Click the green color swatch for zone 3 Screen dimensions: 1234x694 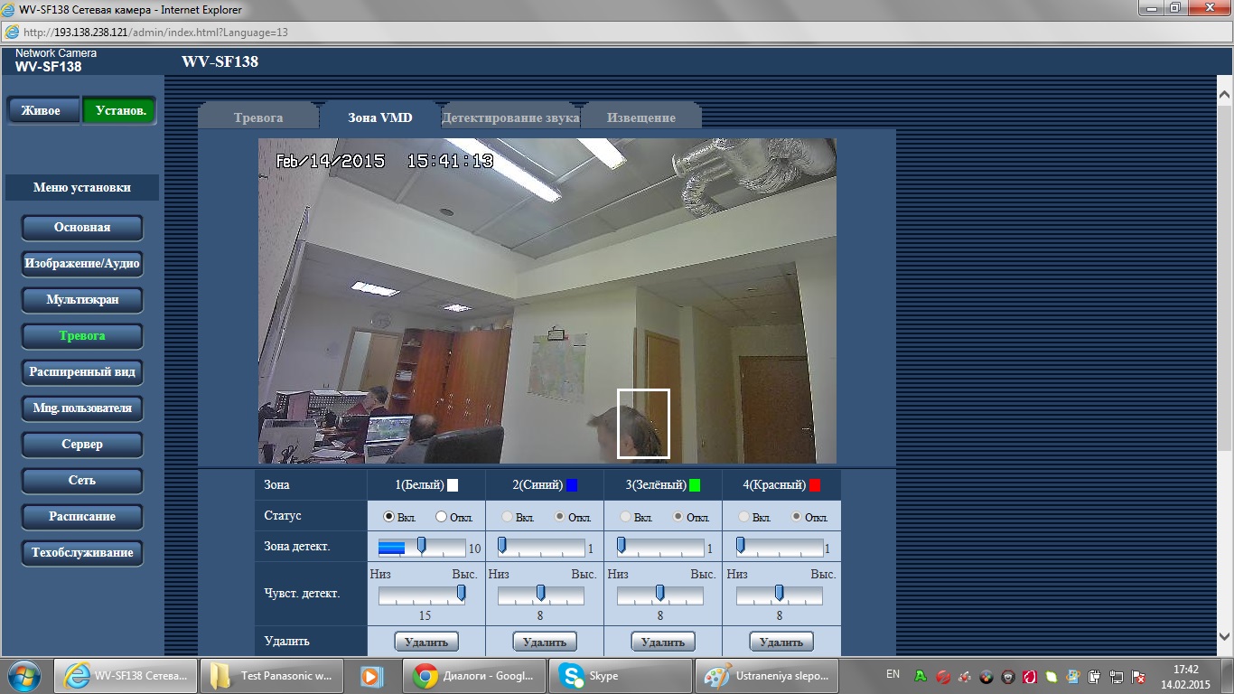(x=695, y=485)
